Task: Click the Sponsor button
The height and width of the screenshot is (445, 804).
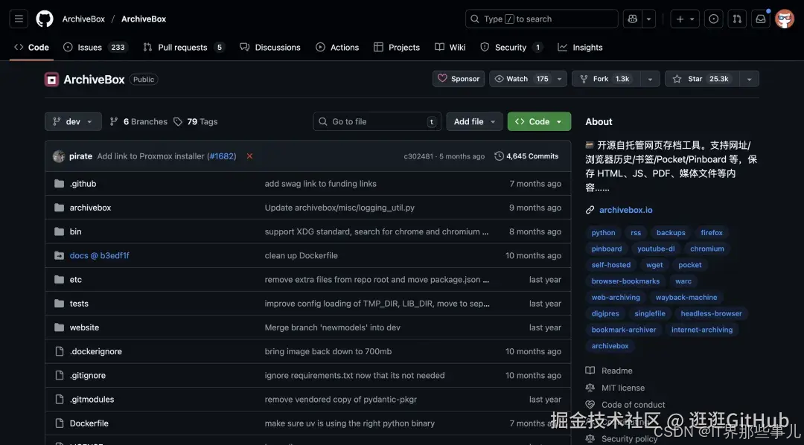Action: coord(459,79)
